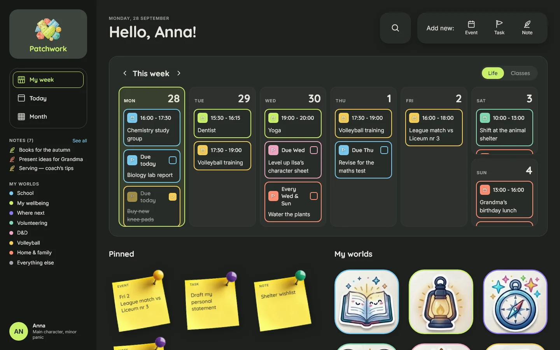Open Today view
This screenshot has width=560, height=350.
click(48, 98)
